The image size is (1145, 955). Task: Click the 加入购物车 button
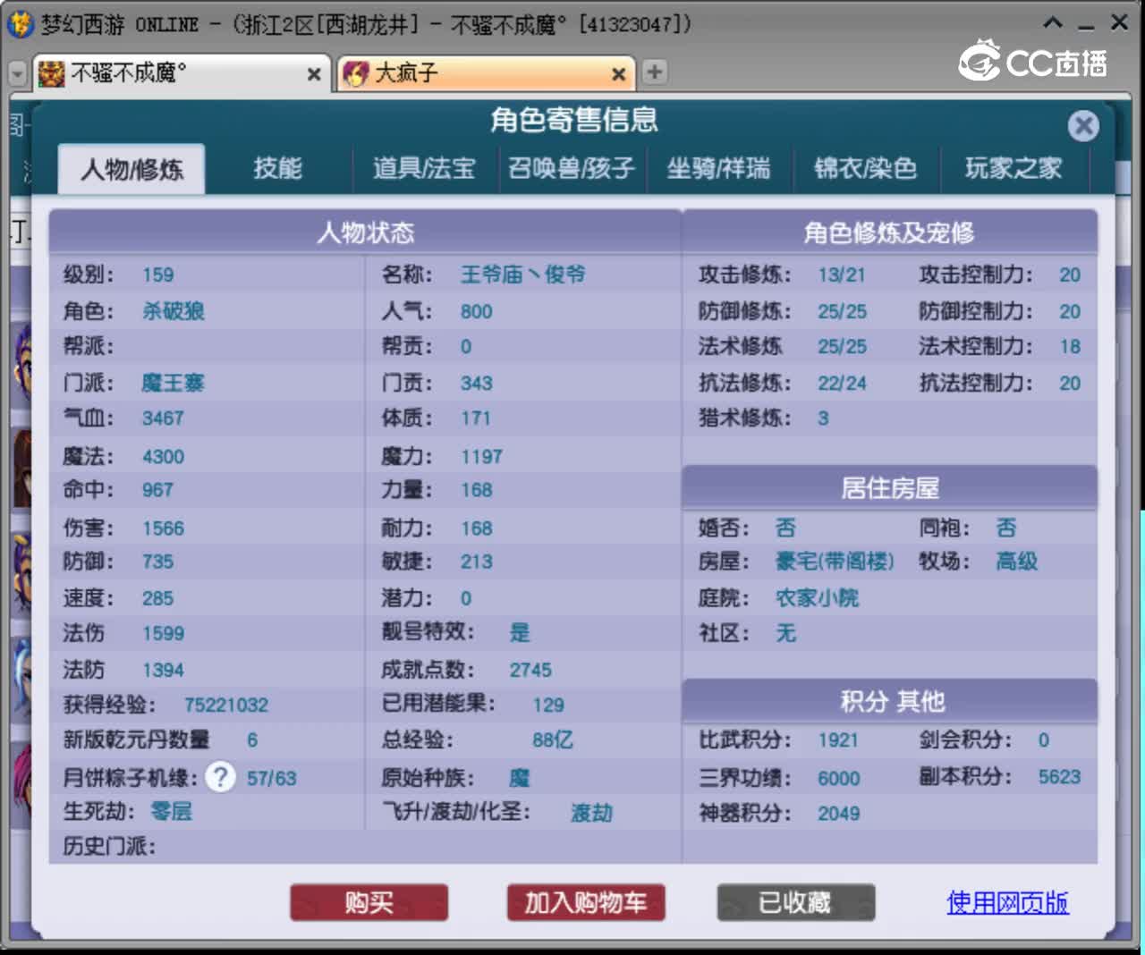pyautogui.click(x=586, y=902)
